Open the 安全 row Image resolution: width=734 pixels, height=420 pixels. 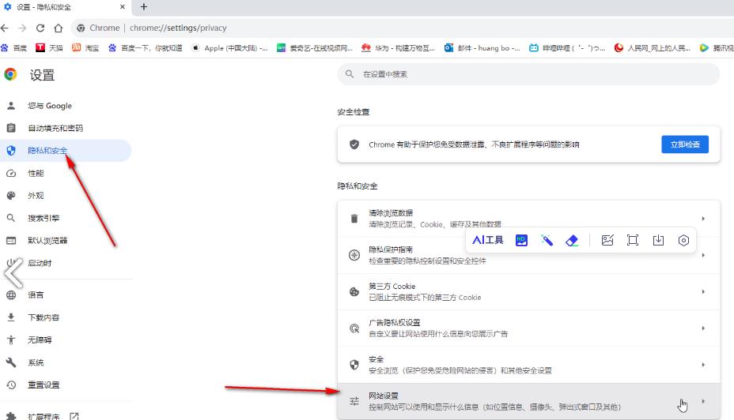pyautogui.click(x=528, y=365)
